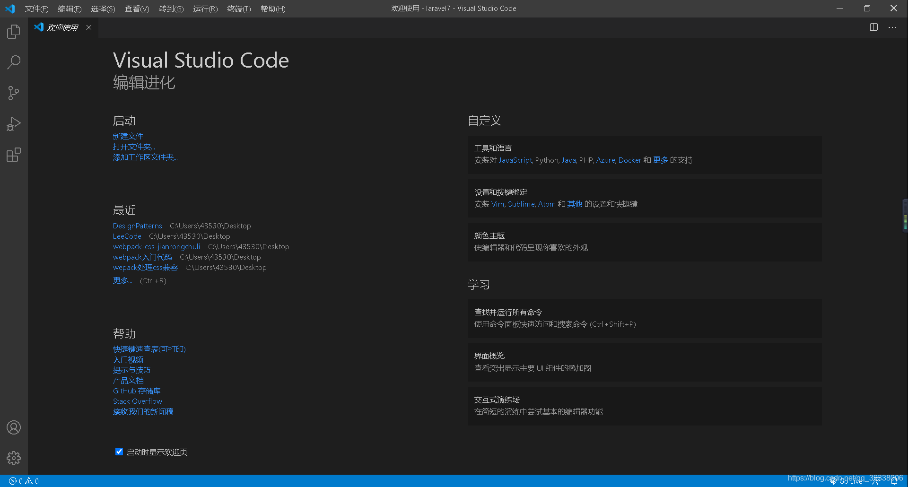Toggle 启动时显示欢迎页 checkbox
908x487 pixels.
coord(119,452)
